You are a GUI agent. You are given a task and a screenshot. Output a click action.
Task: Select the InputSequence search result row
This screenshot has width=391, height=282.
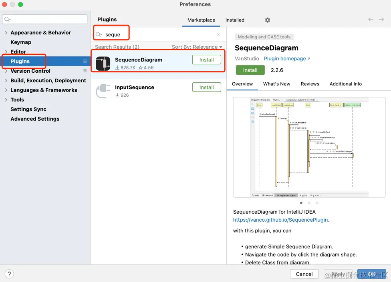[159, 91]
